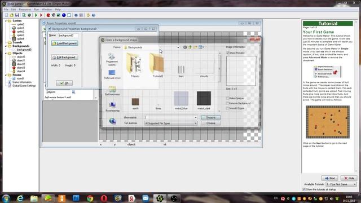Screen dimensions: 361x203
Task: Enable the Remove Background checkbox
Action: pos(227,103)
